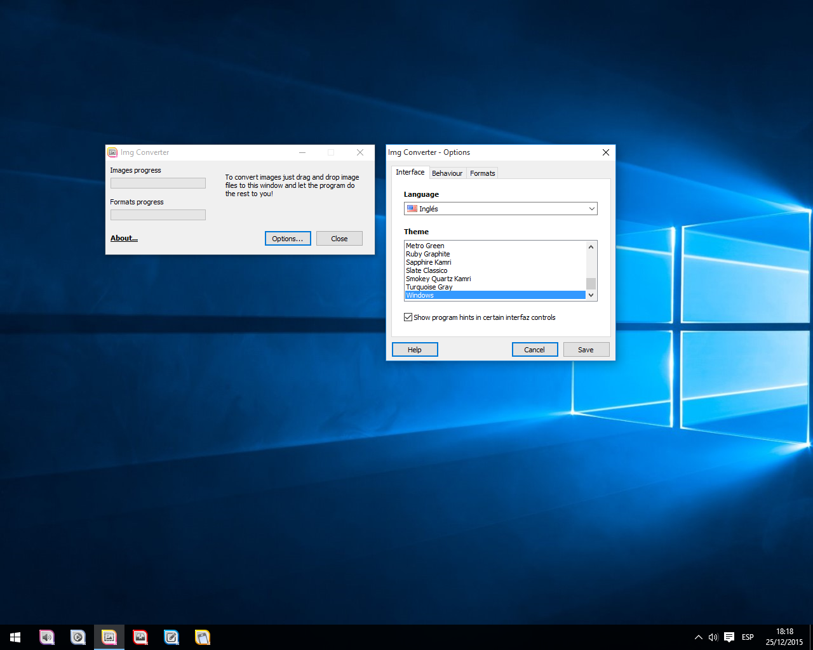Launch the yellow phone app in taskbar
The image size is (813, 650).
coord(203,637)
